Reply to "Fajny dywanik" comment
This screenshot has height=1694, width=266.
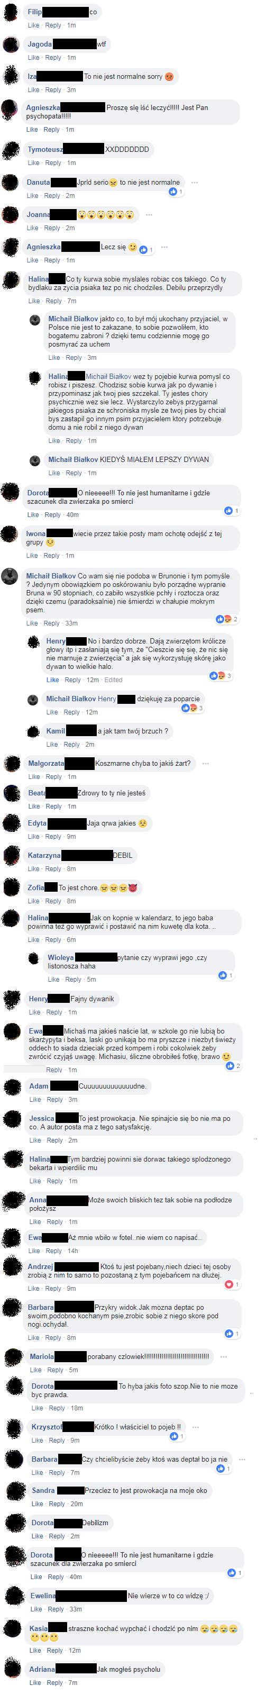coord(54,1012)
